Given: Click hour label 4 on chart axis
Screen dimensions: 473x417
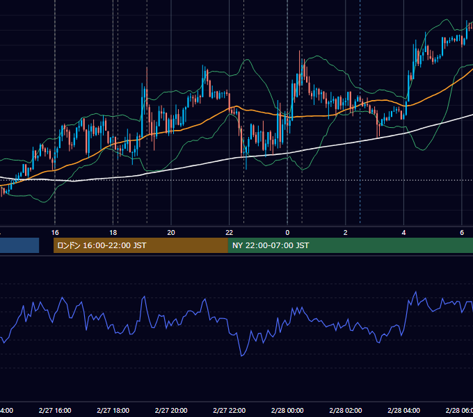Looking at the screenshot, I should 403,232.
